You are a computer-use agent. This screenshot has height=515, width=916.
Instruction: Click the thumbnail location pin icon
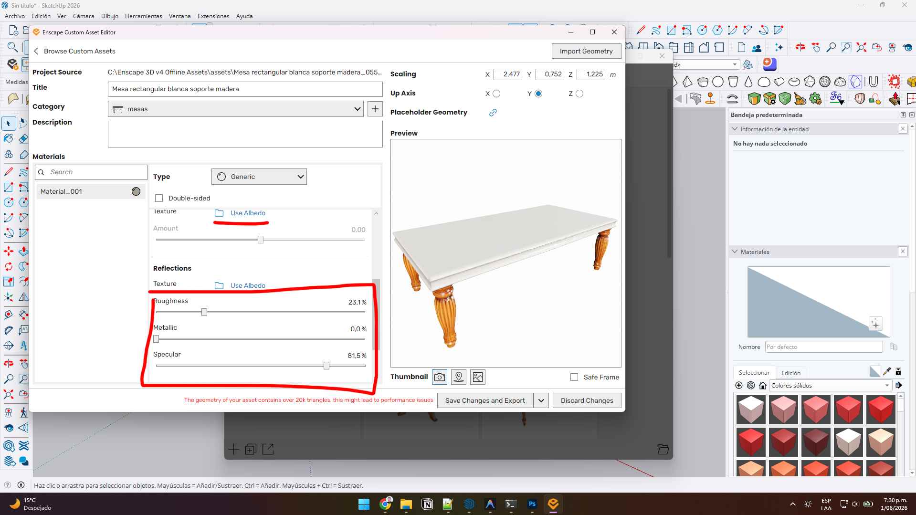coord(459,377)
